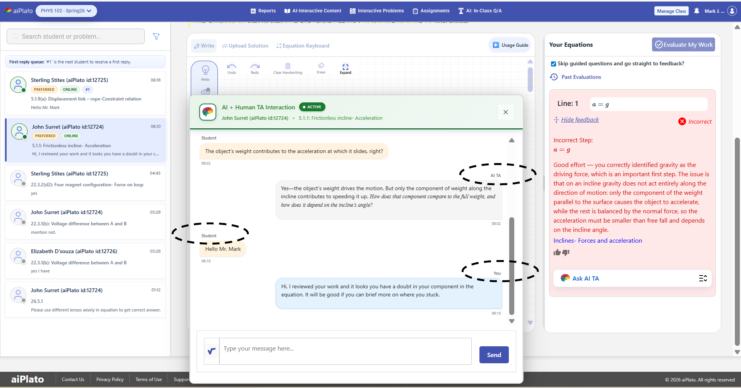
Task: Open Sterling Stites 22.3.2(d2) Four magnet conversation
Action: pyautogui.click(x=85, y=183)
